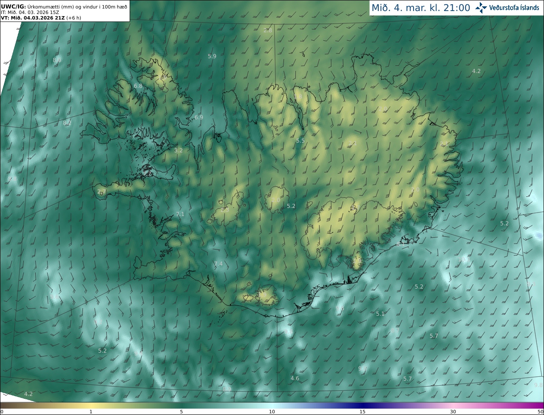
Task: Click the color scale tick label 30
Action: (453, 412)
